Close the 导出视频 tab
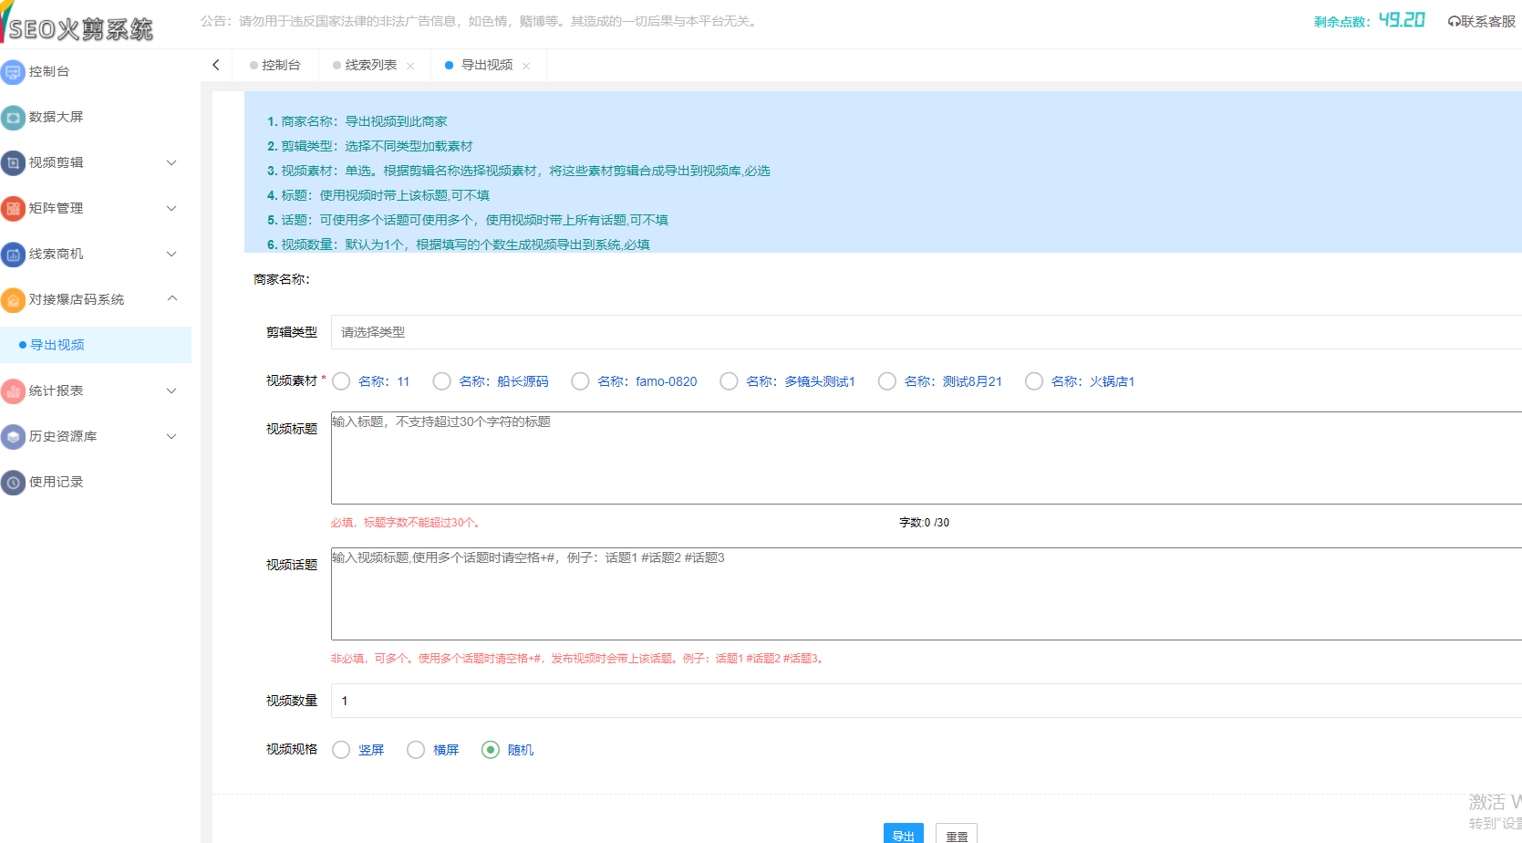The width and height of the screenshot is (1522, 843). click(x=526, y=66)
